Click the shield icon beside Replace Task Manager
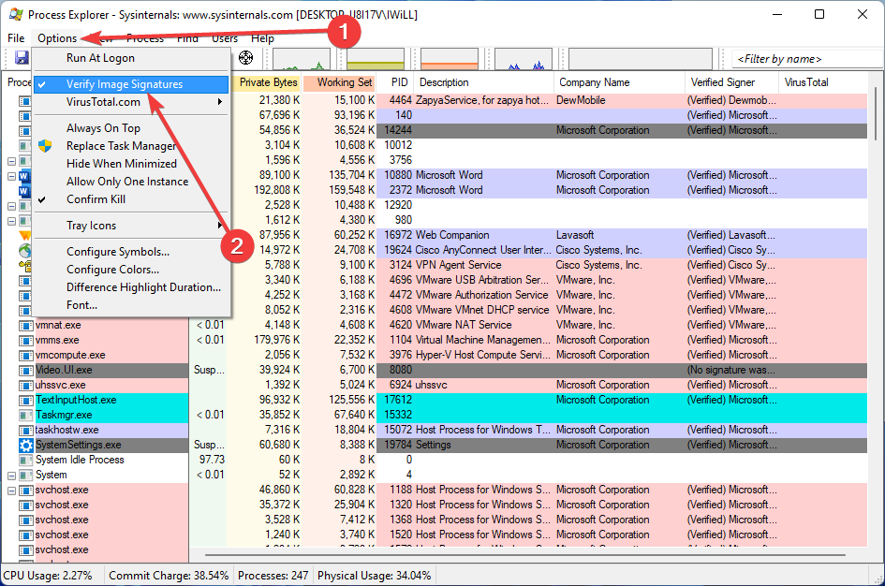Image resolution: width=885 pixels, height=586 pixels. pyautogui.click(x=45, y=146)
